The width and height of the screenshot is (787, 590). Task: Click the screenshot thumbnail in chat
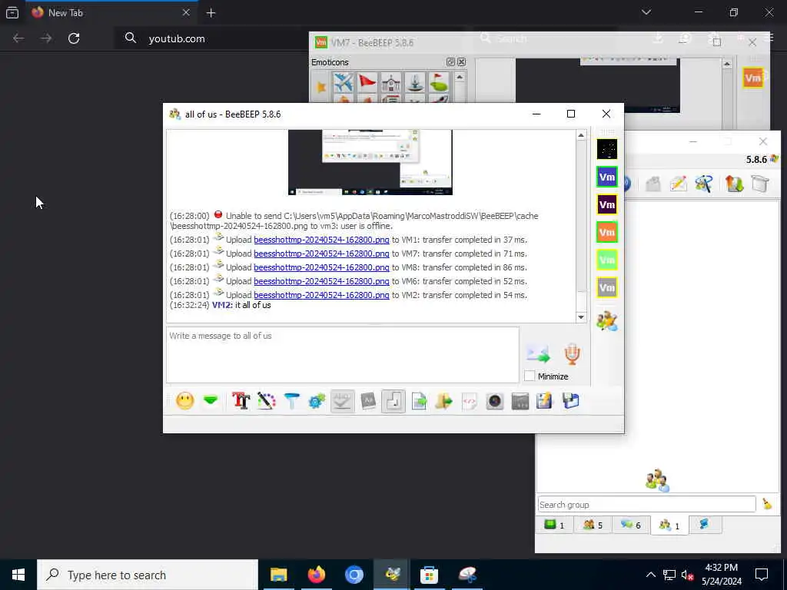370,162
